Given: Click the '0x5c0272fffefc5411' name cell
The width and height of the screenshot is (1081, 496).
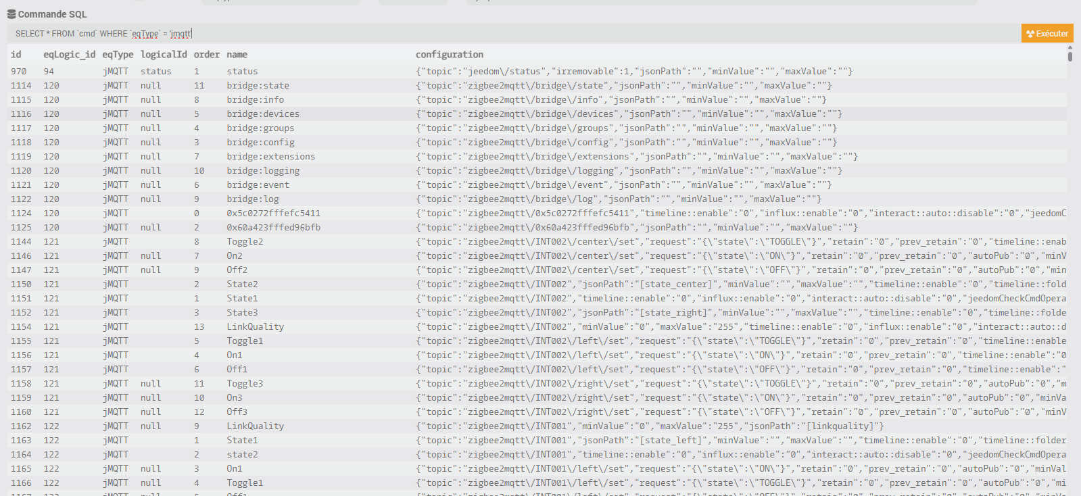Looking at the screenshot, I should point(273,214).
